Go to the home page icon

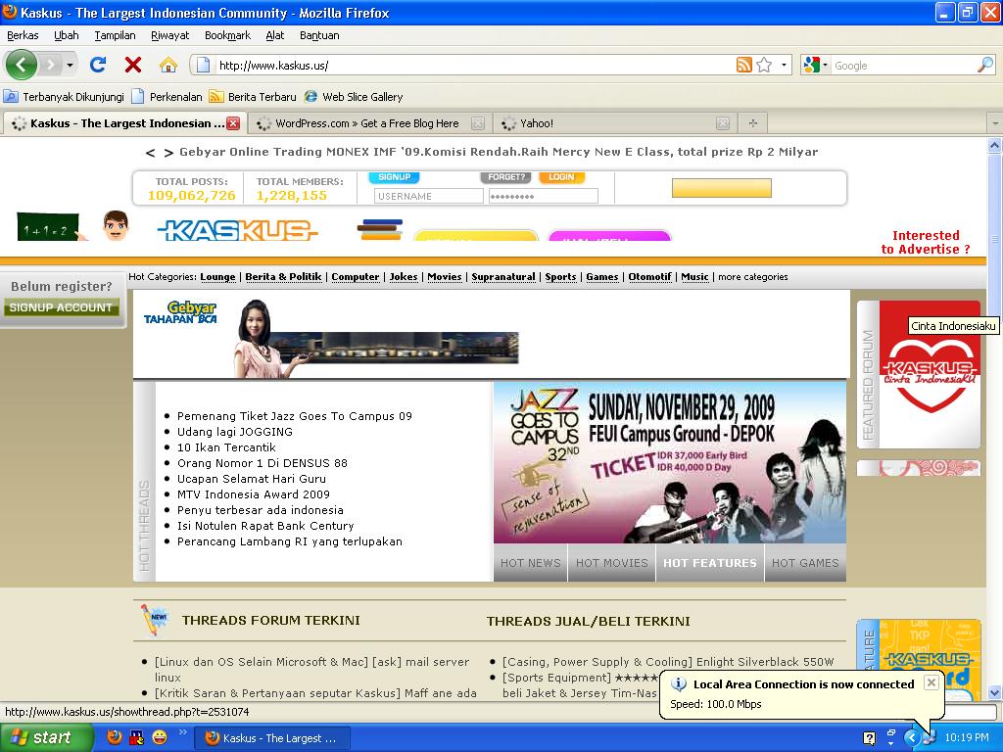tap(168, 65)
